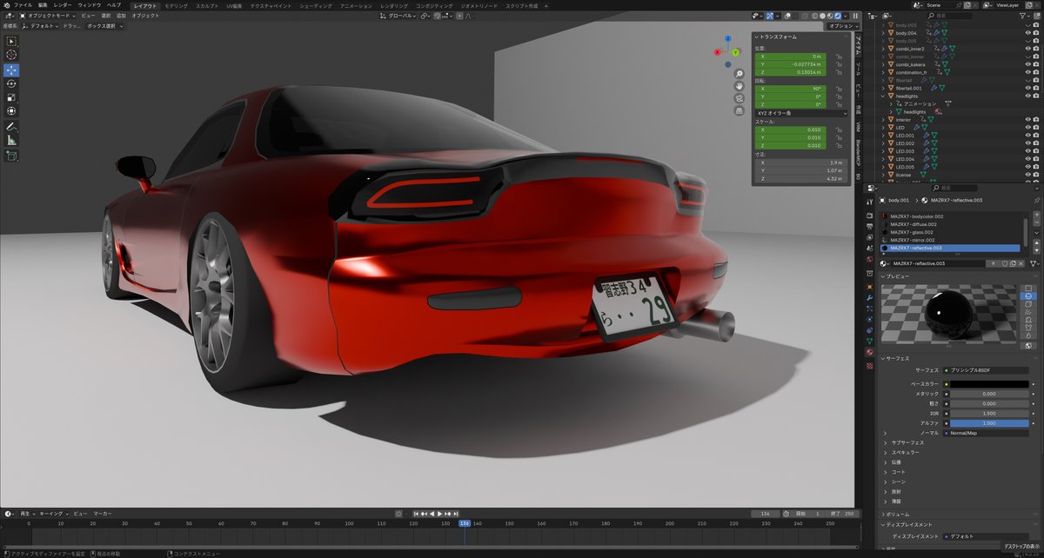Image resolution: width=1044 pixels, height=558 pixels.
Task: Open the Render menu
Action: coord(64,5)
